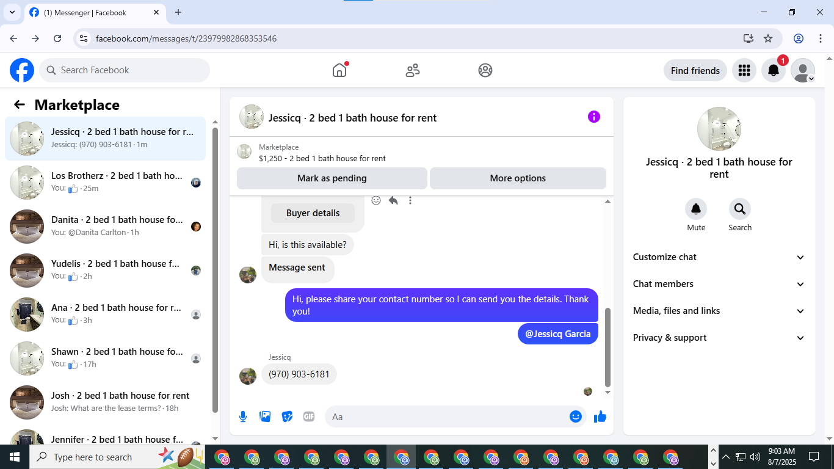
Task: Open More options button
Action: 518,178
